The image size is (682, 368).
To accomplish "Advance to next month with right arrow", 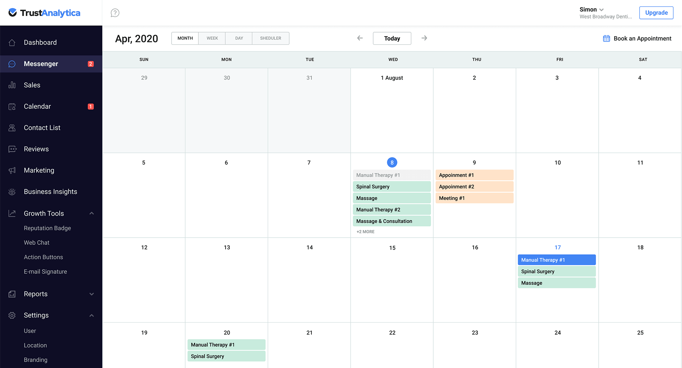I will [424, 38].
